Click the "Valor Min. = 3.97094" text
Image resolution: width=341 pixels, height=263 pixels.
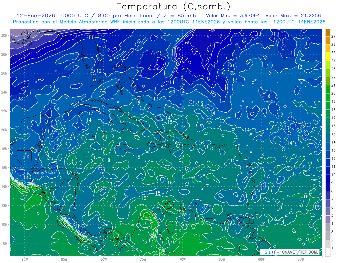[233, 16]
